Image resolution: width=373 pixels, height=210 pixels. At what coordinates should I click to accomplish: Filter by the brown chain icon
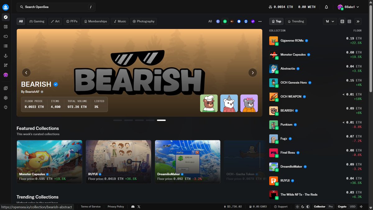click(x=232, y=21)
